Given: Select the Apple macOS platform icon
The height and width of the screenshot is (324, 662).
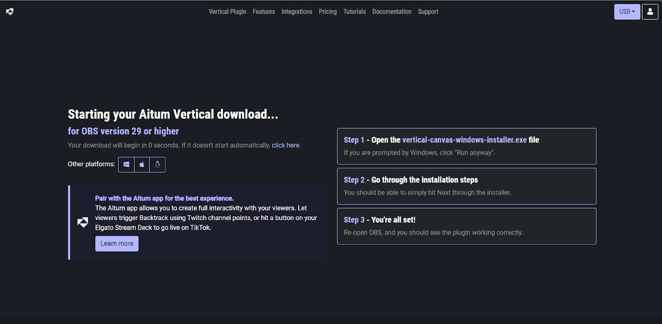Looking at the screenshot, I should click(142, 165).
